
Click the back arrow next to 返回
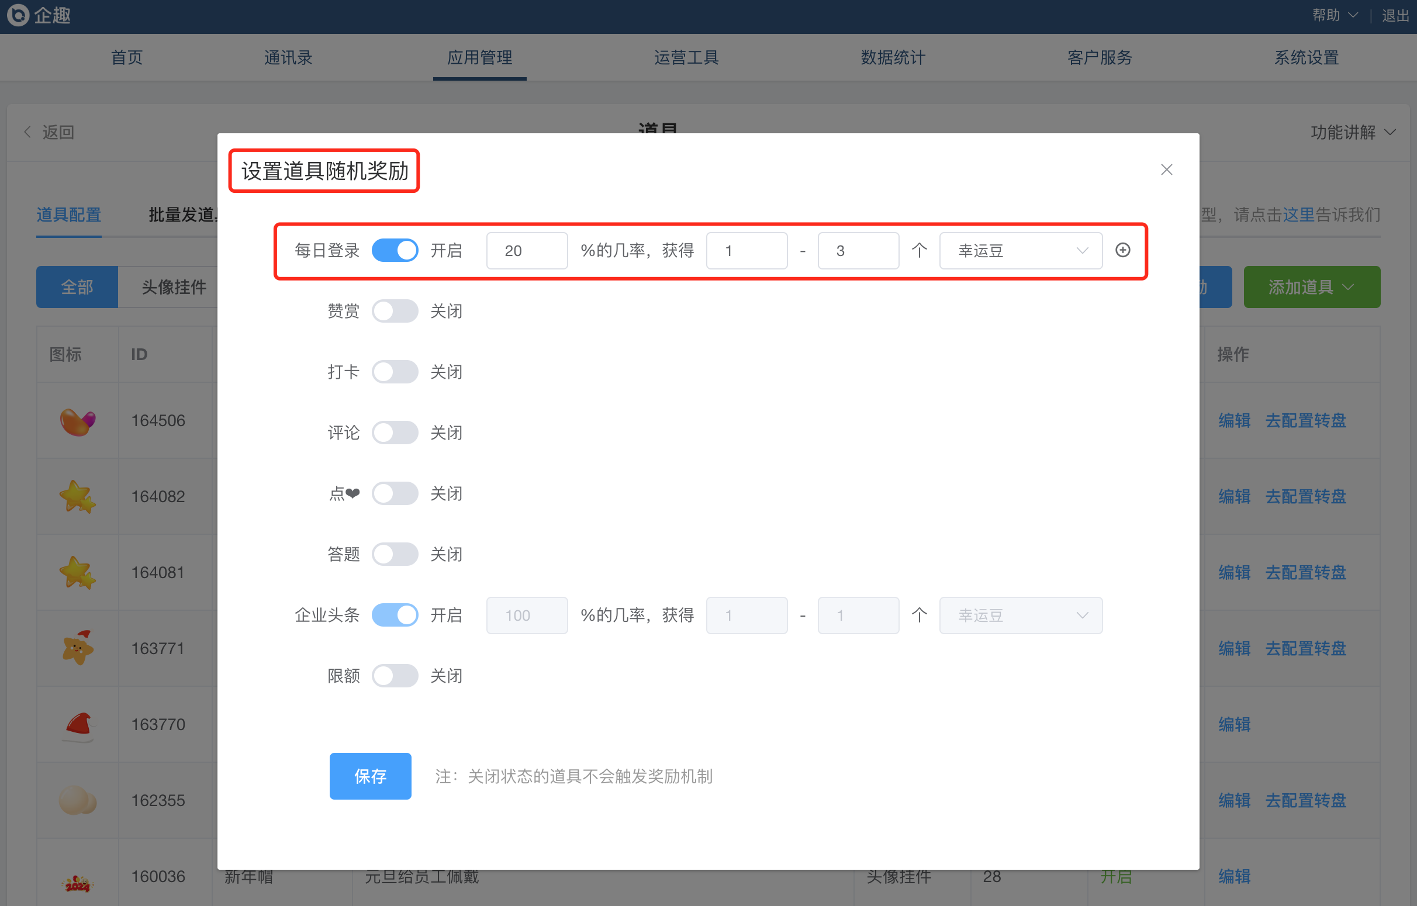(x=27, y=132)
